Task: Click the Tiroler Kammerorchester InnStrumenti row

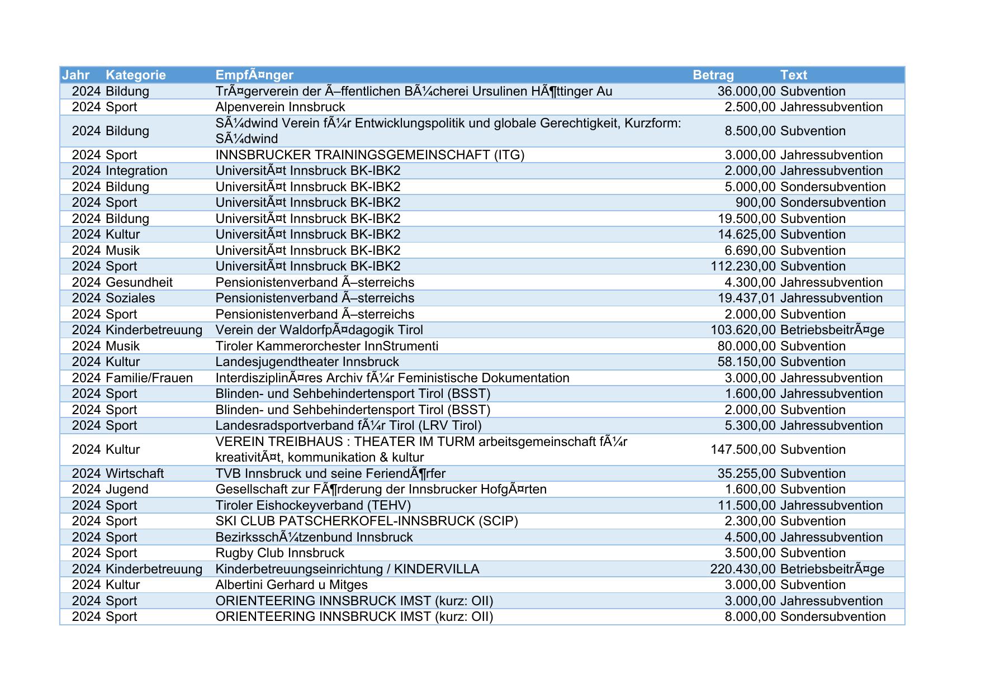Action: [x=326, y=346]
